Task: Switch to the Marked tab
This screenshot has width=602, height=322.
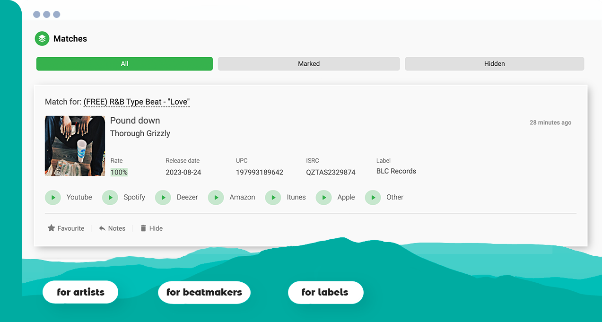Action: tap(309, 64)
